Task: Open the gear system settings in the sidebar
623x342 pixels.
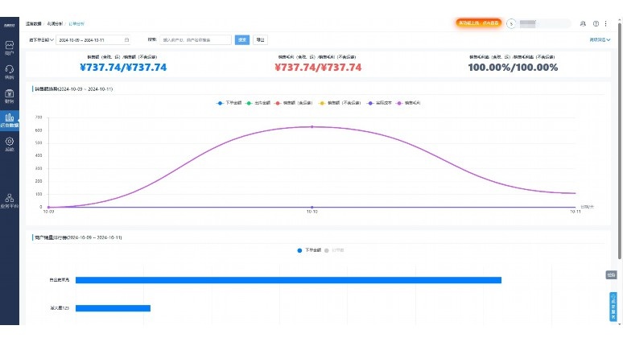Action: pyautogui.click(x=9, y=144)
